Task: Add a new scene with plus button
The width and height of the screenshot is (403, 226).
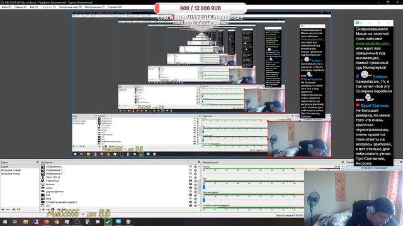Action: pos(3,210)
